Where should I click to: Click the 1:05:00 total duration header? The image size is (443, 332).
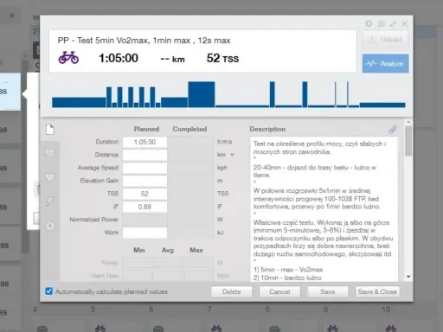pyautogui.click(x=119, y=58)
